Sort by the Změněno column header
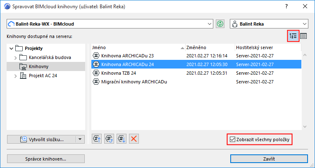Viewport: 315px width, 168px height. [210, 48]
